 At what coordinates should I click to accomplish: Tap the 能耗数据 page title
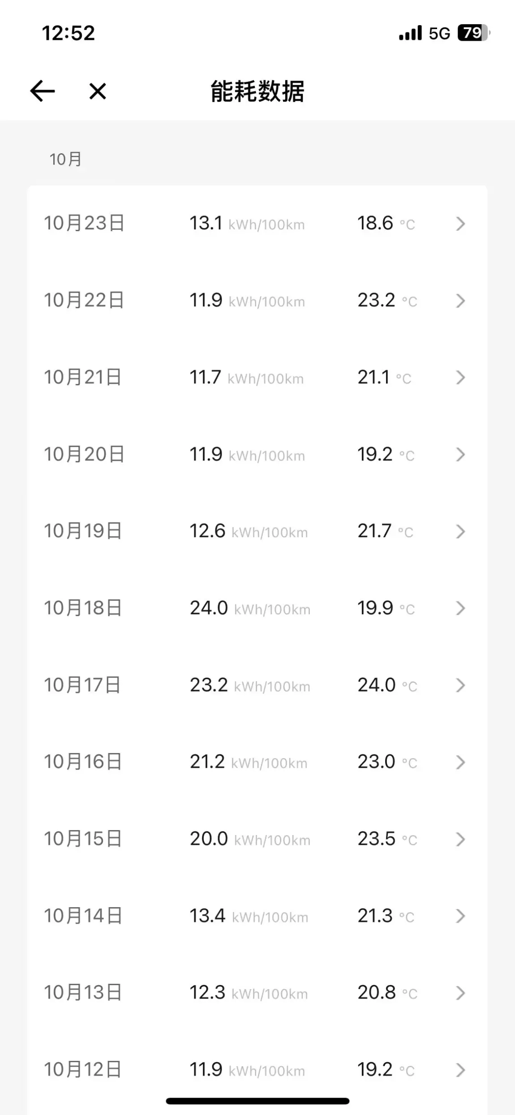pyautogui.click(x=257, y=91)
